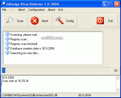Click the red Exit power icon

click(100, 21)
